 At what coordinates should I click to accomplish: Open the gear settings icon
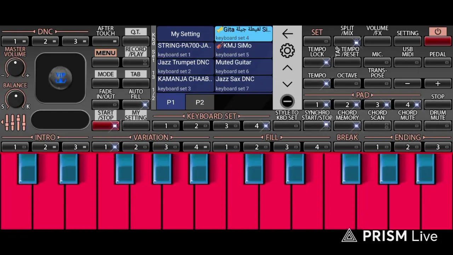point(287,51)
